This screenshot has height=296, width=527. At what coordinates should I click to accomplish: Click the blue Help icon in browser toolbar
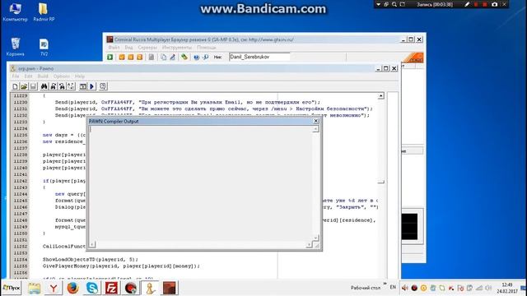(x=197, y=57)
